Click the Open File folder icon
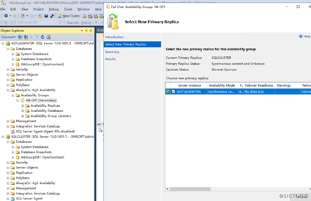 click(41, 16)
